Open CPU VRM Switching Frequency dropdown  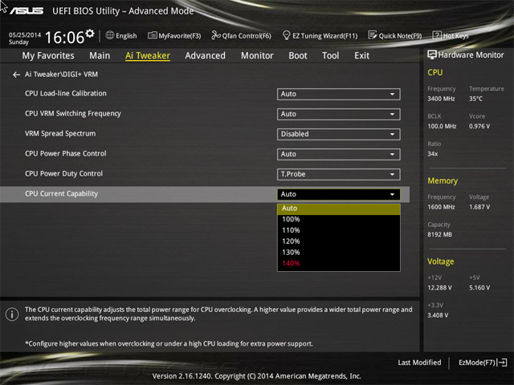[338, 114]
